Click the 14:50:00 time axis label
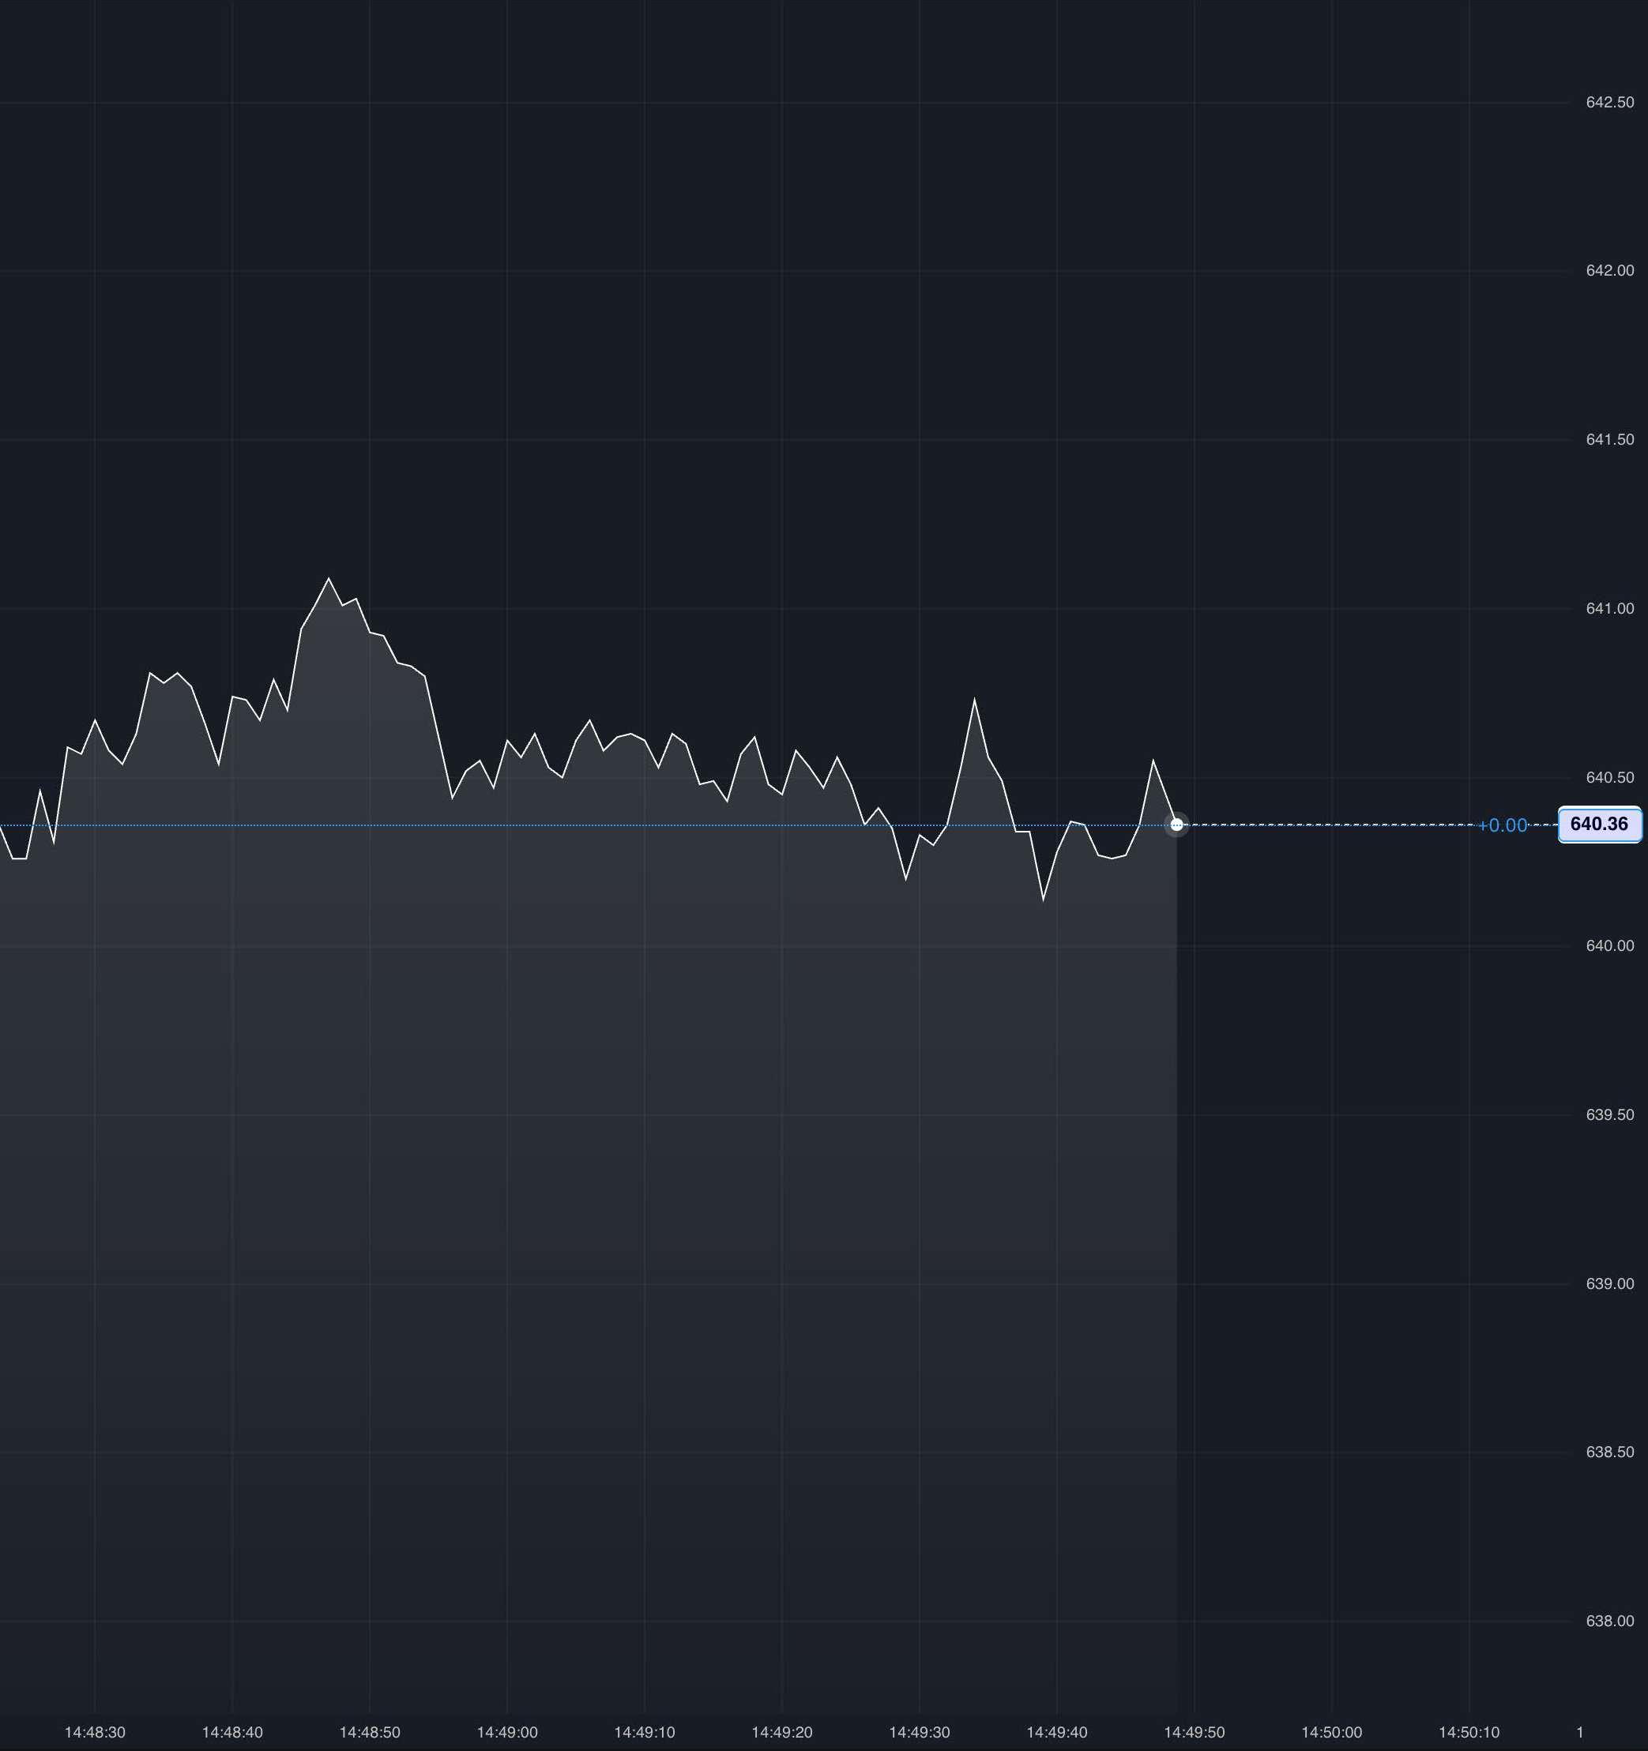This screenshot has width=1648, height=1751. point(1332,1733)
